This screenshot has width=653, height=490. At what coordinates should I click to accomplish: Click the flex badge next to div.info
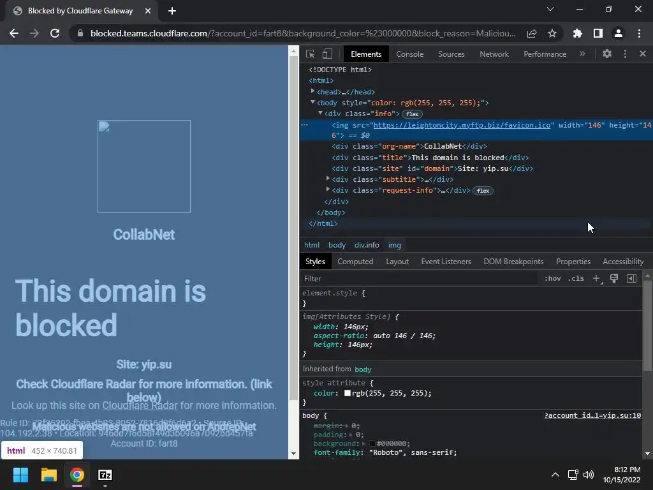pyautogui.click(x=413, y=114)
